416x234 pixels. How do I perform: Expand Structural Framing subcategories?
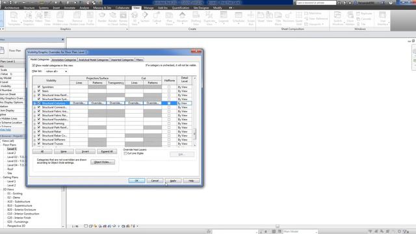point(34,123)
